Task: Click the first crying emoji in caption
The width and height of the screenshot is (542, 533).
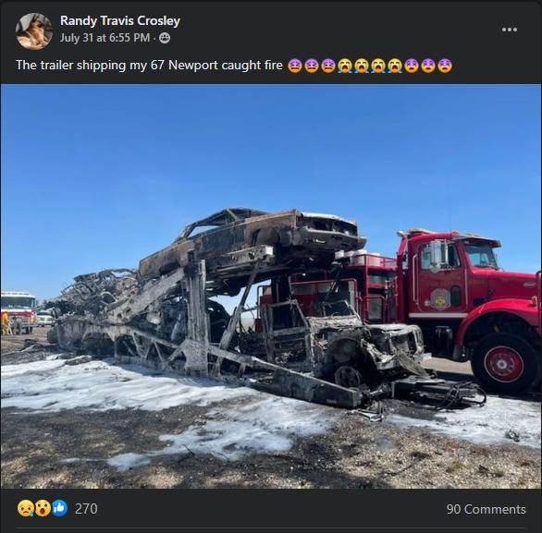Action: [x=345, y=66]
